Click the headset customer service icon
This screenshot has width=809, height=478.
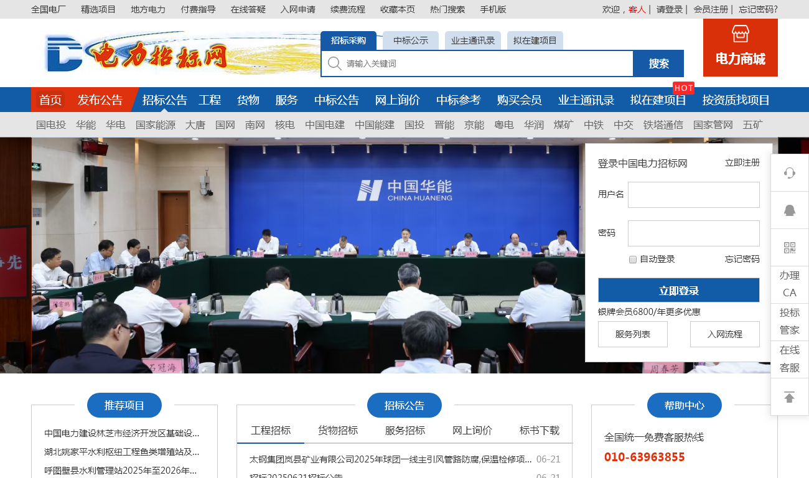(x=790, y=173)
